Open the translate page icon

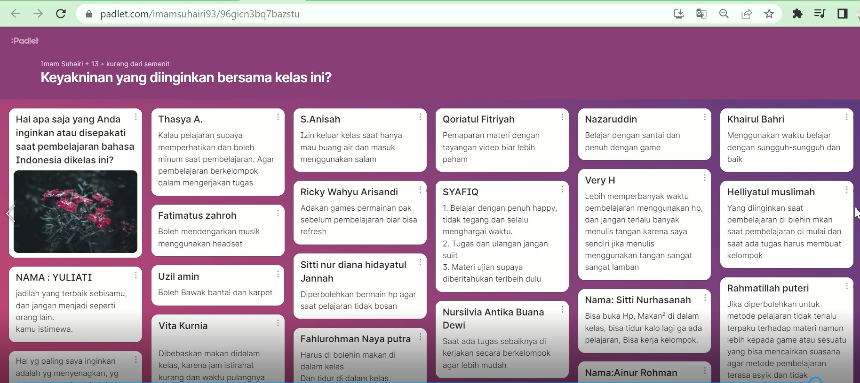tap(701, 14)
